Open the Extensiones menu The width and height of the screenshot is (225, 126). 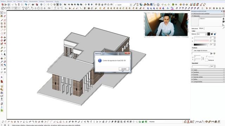click(49, 1)
